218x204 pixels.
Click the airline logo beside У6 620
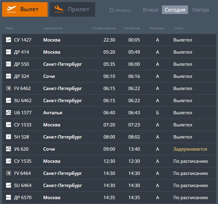point(8,149)
